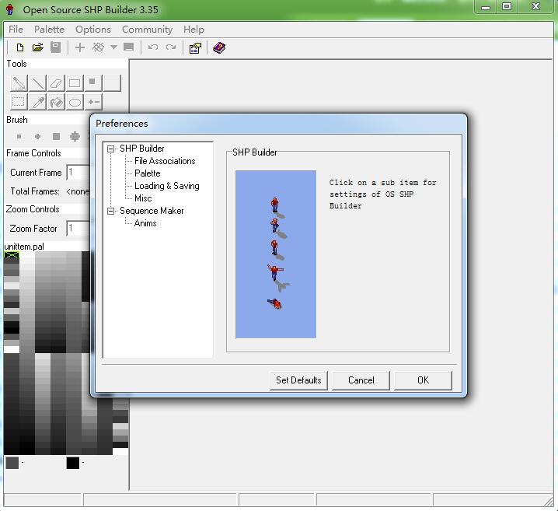The image size is (558, 511).
Task: Open the dropdown arrow beside grid icon
Action: pyautogui.click(x=113, y=47)
